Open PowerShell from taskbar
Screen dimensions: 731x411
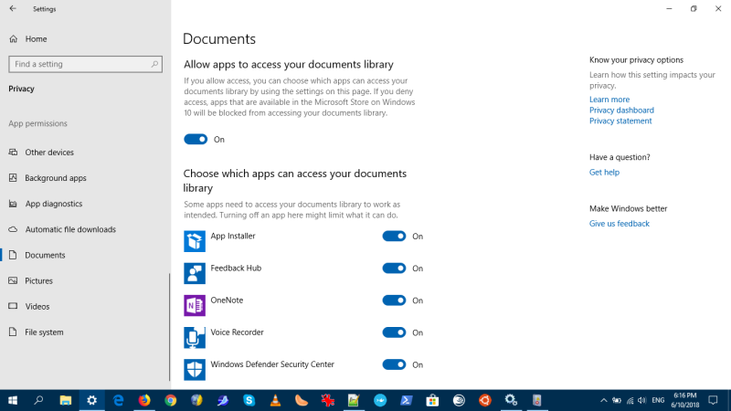406,400
